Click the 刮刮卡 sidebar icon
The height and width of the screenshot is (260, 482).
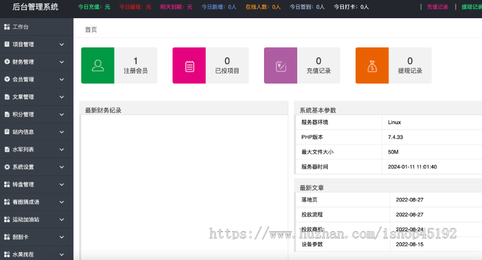click(x=7, y=236)
